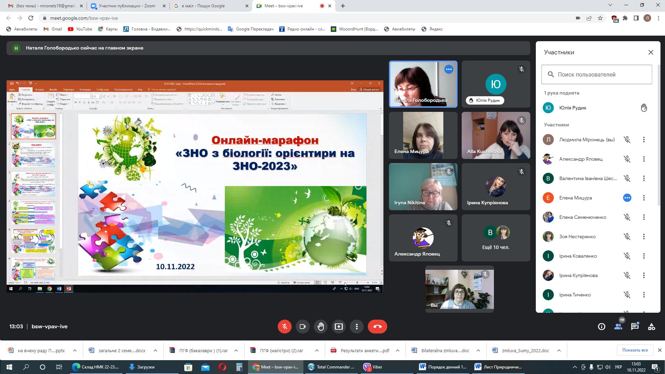Toggle the camera button
The height and width of the screenshot is (374, 665).
pos(302,327)
